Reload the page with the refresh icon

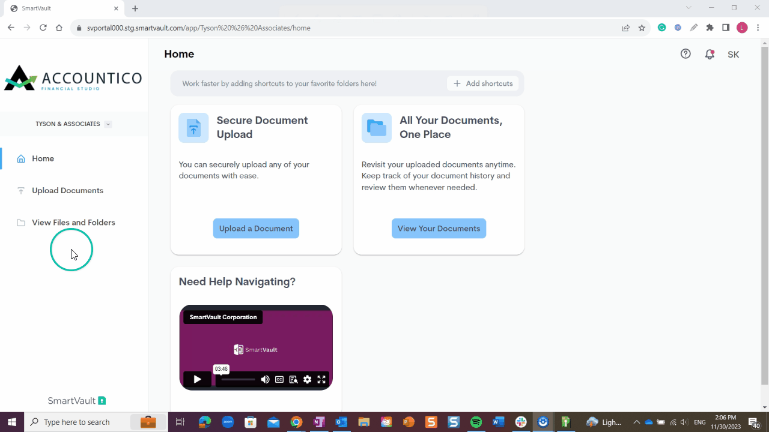[x=43, y=28]
